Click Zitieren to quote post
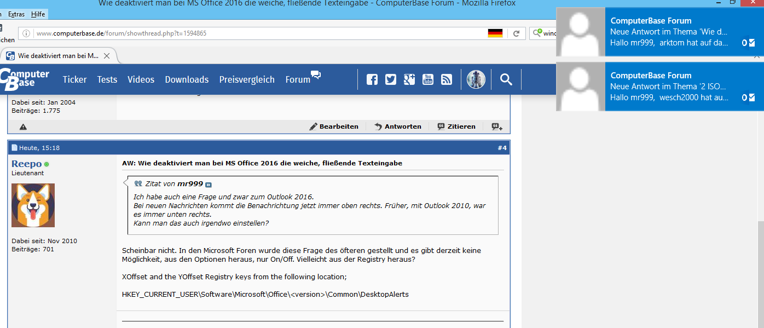 click(x=456, y=126)
